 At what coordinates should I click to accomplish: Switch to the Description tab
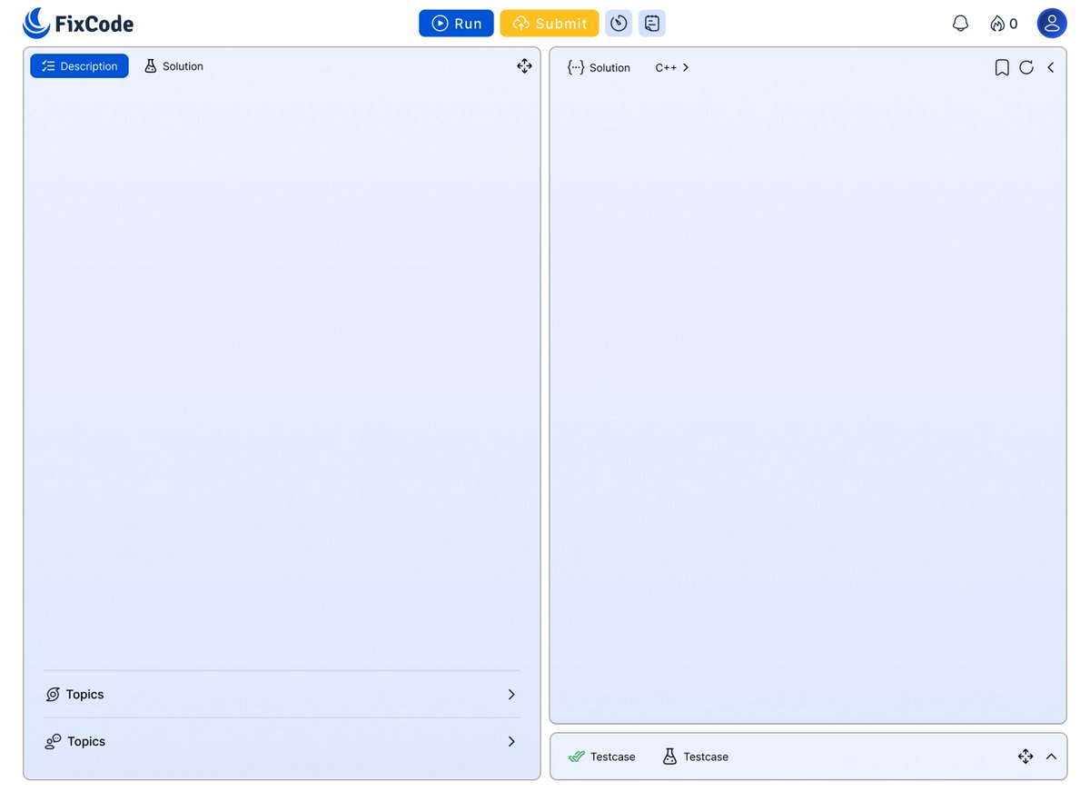coord(80,66)
